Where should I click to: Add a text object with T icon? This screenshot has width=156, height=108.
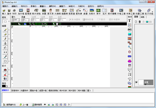(x=129, y=21)
